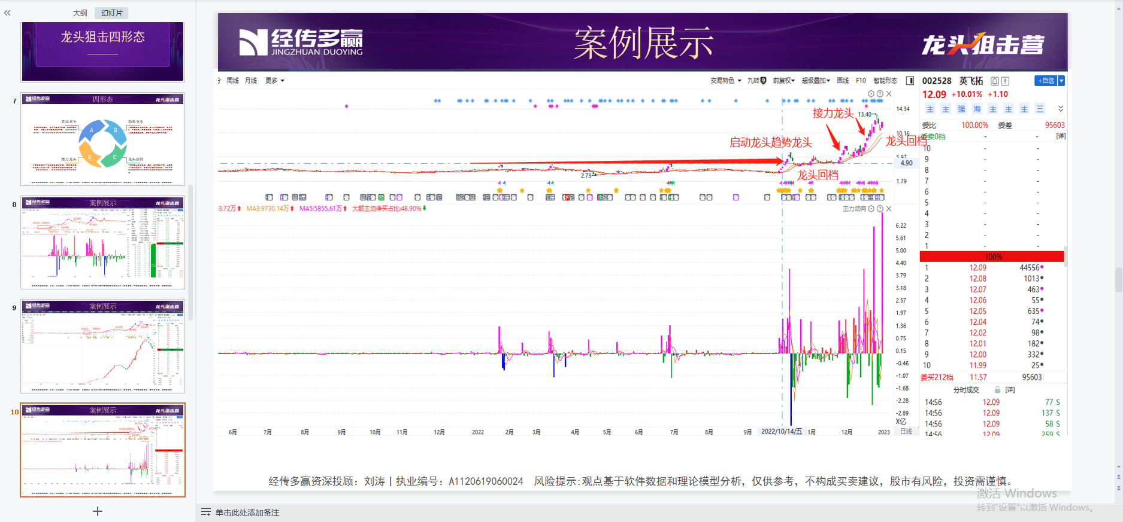Open the 前复权 dropdown
Image resolution: width=1123 pixels, height=522 pixels.
pyautogui.click(x=783, y=81)
